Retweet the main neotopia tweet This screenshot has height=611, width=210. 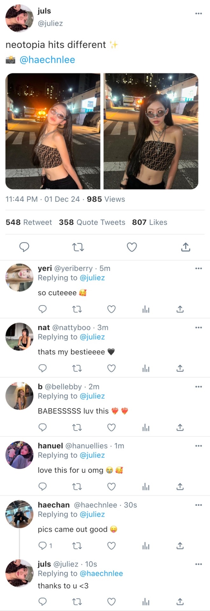pyautogui.click(x=78, y=247)
